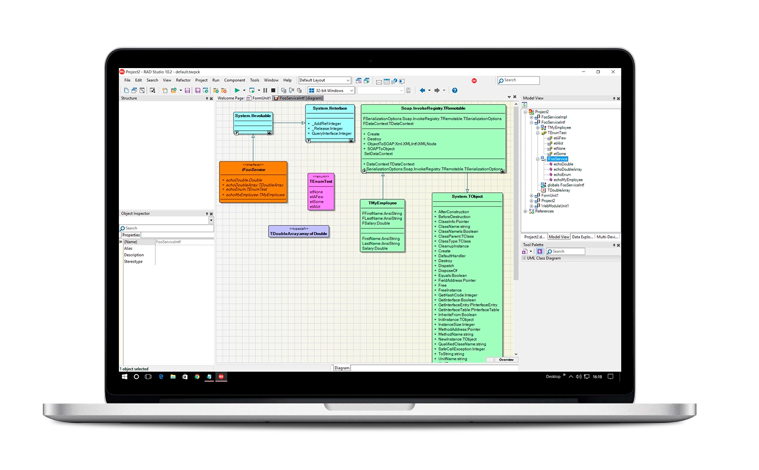Click the Model View refresh icon
This screenshot has height=470, width=759.
pos(524,105)
